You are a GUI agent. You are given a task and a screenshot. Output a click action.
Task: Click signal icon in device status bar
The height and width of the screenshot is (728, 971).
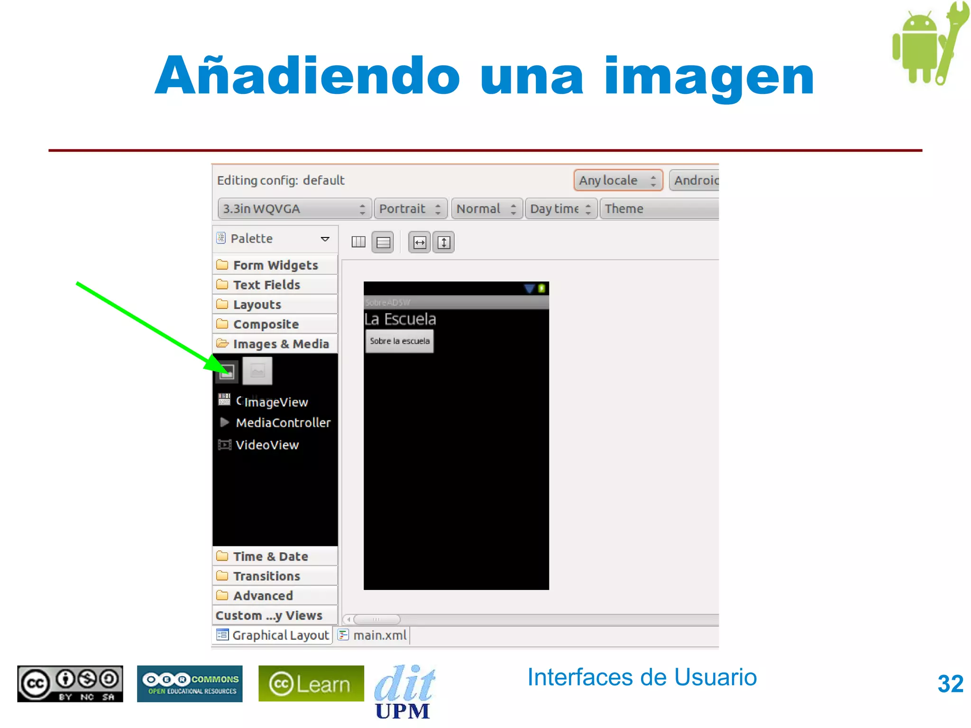pos(529,288)
